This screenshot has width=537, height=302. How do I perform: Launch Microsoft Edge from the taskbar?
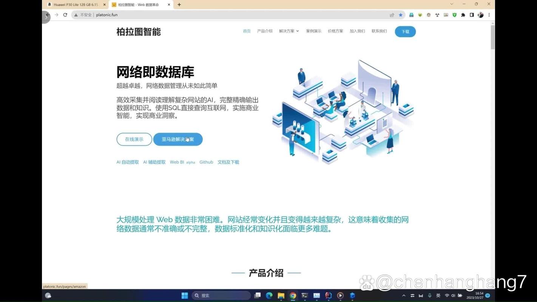coord(269,296)
